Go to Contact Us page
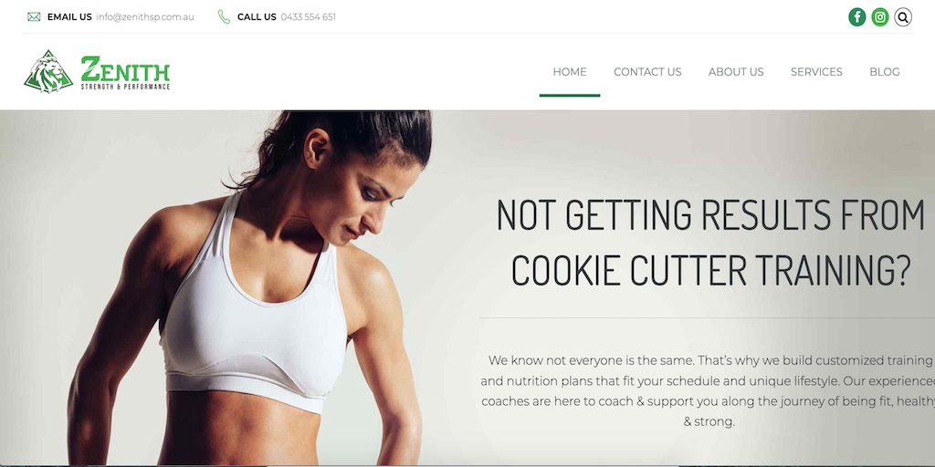 click(x=647, y=72)
